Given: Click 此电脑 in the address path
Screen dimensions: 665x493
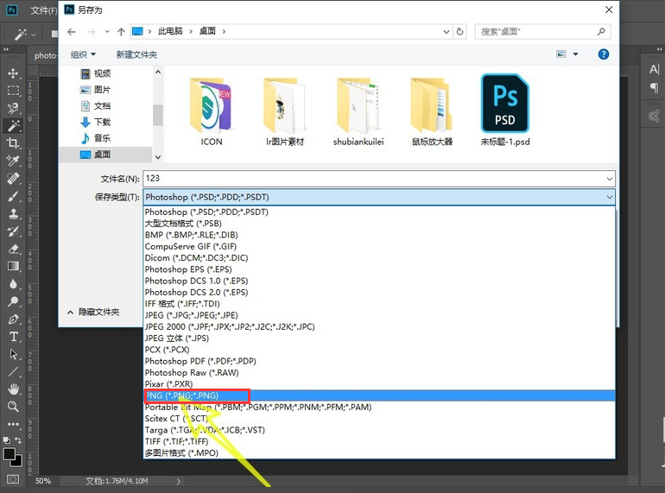Looking at the screenshot, I should (x=170, y=31).
